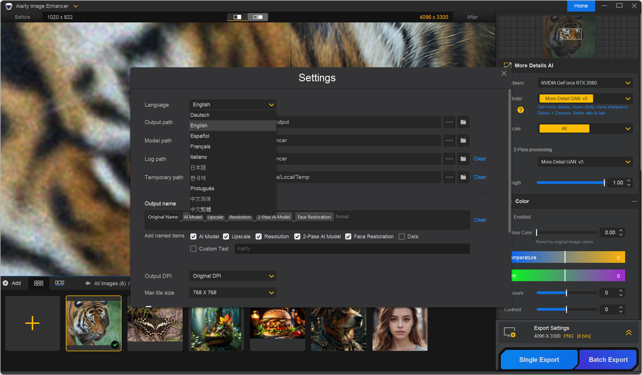Open the Output DPI dropdown

tap(233, 276)
